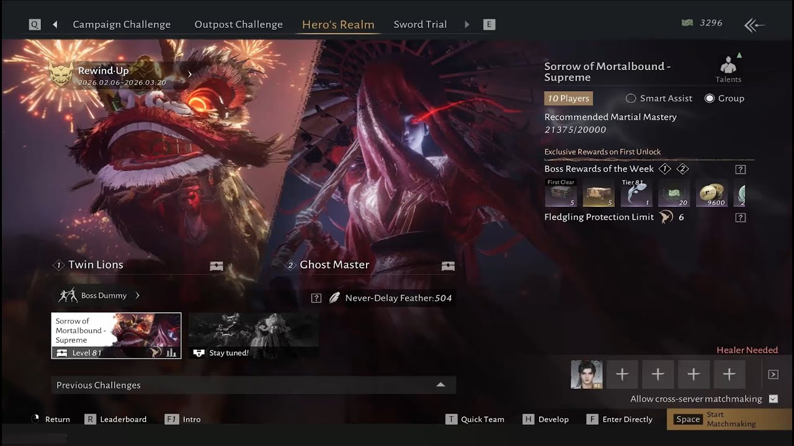
Task: Select the First Clear chest reward
Action: coord(561,193)
